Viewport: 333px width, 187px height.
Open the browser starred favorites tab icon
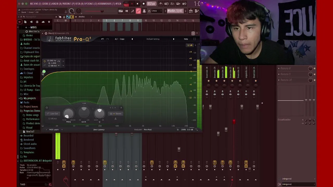pyautogui.click(x=49, y=22)
